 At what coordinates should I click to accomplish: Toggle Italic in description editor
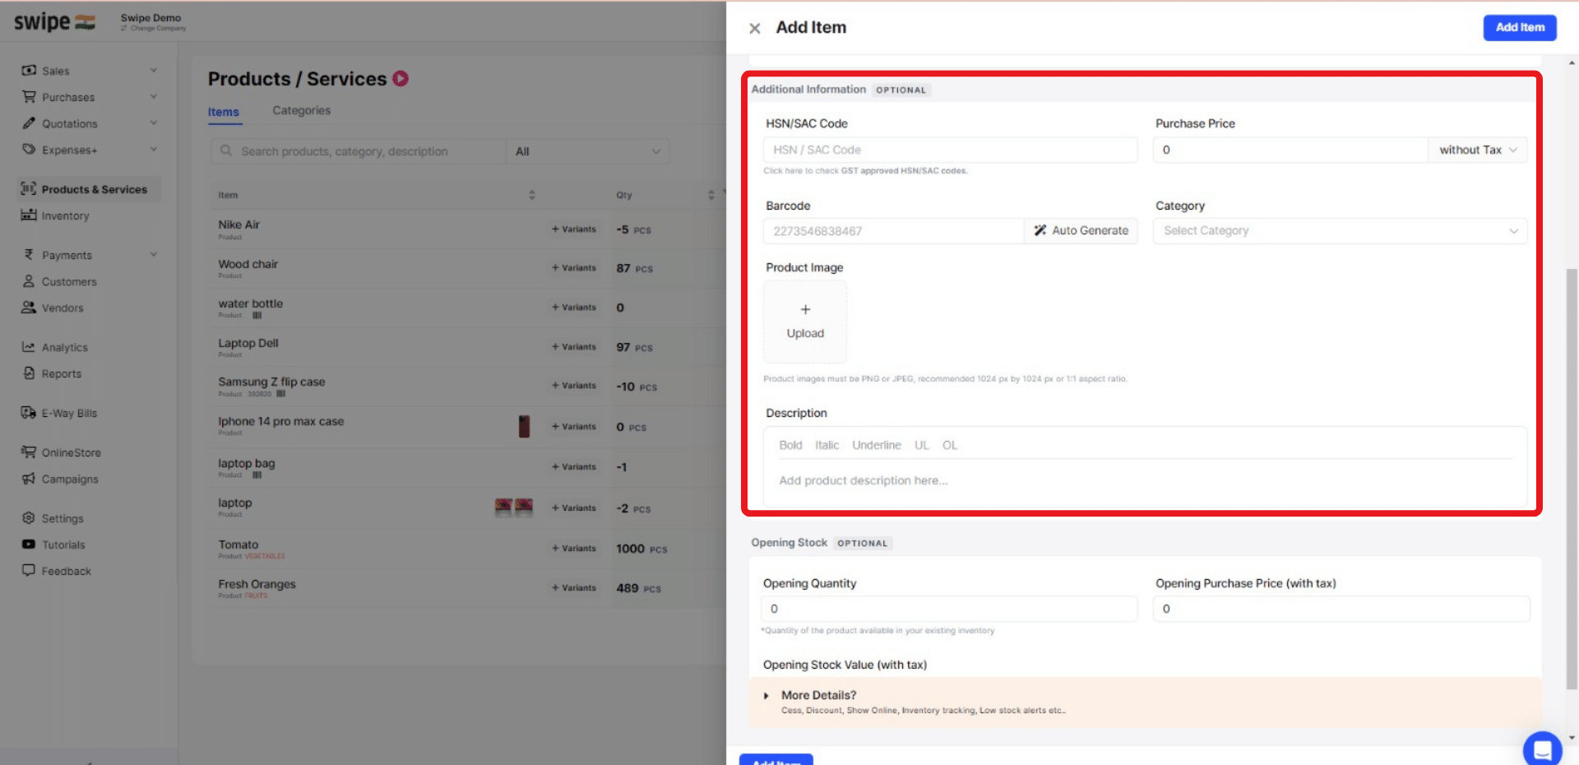[x=827, y=445]
